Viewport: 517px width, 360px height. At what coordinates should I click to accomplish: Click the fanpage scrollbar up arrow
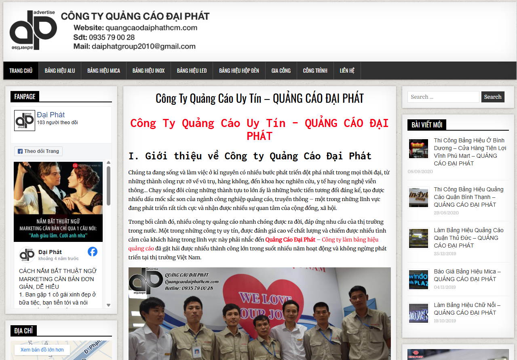[x=109, y=163]
